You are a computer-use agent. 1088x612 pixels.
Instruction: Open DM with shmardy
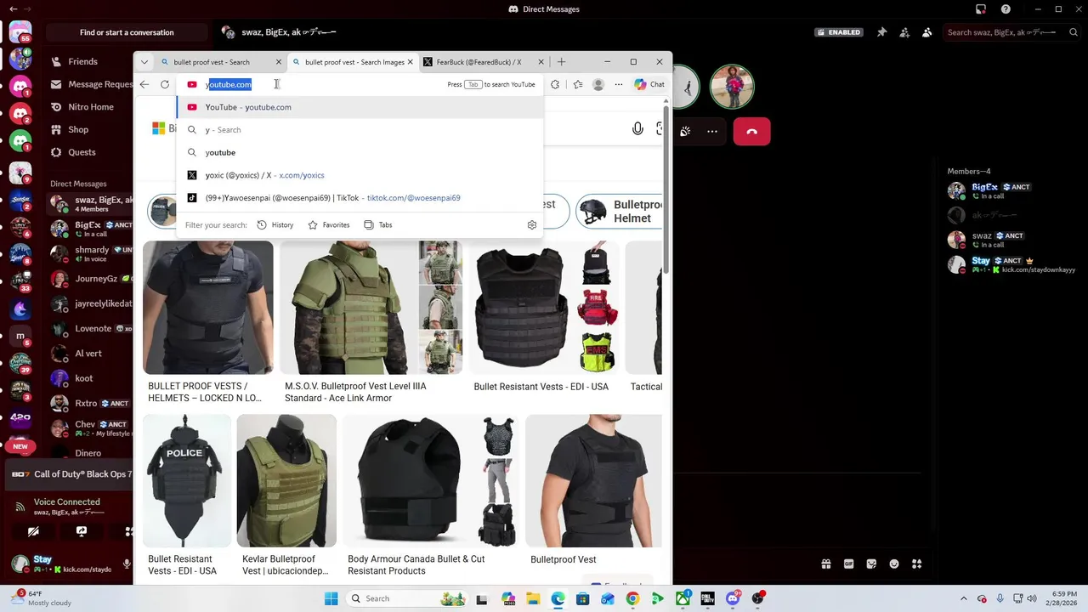(89, 254)
